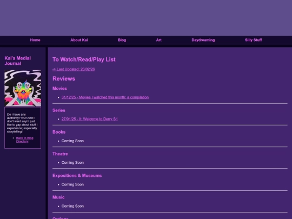Go to the About Kai page
This screenshot has height=219, width=292.
(x=79, y=40)
